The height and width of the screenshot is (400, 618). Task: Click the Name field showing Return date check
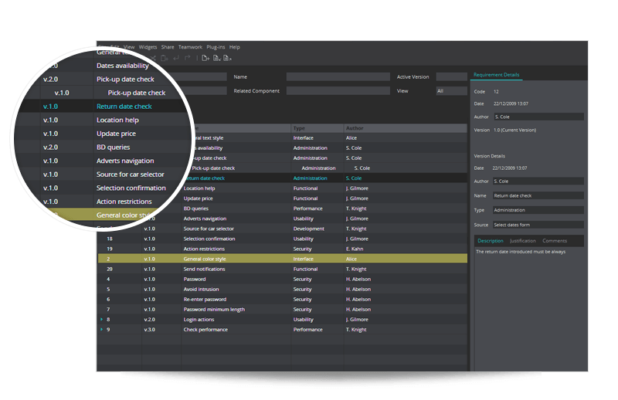coord(538,195)
